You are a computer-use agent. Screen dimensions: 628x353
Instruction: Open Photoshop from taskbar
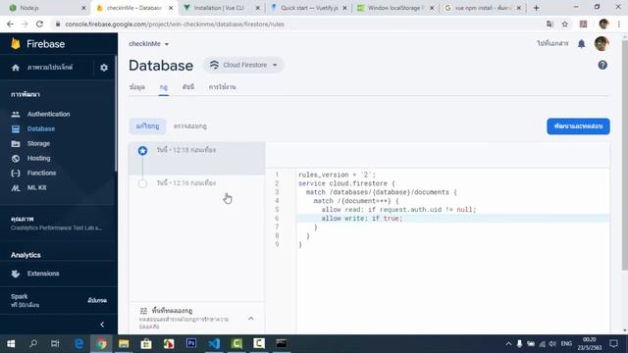(x=191, y=344)
